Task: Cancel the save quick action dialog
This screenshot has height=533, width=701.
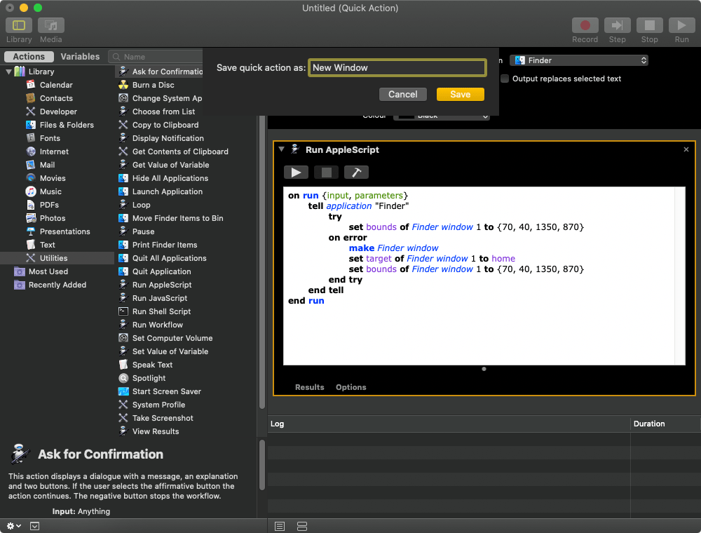Action: (x=402, y=94)
